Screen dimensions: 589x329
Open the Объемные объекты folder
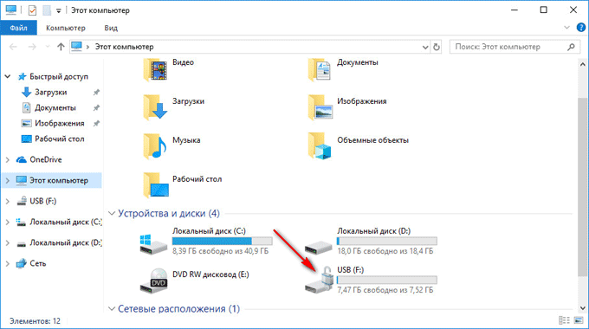coord(320,146)
